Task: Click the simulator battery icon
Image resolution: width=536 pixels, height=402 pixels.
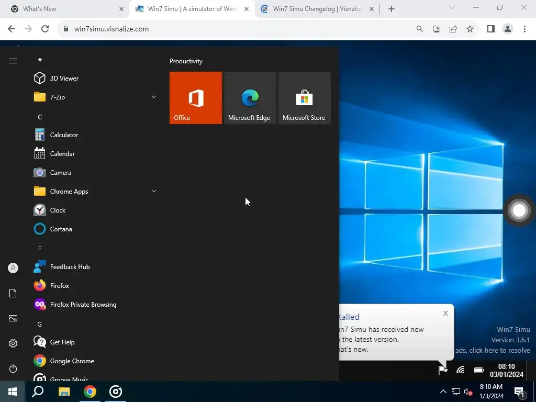Action: click(479, 370)
